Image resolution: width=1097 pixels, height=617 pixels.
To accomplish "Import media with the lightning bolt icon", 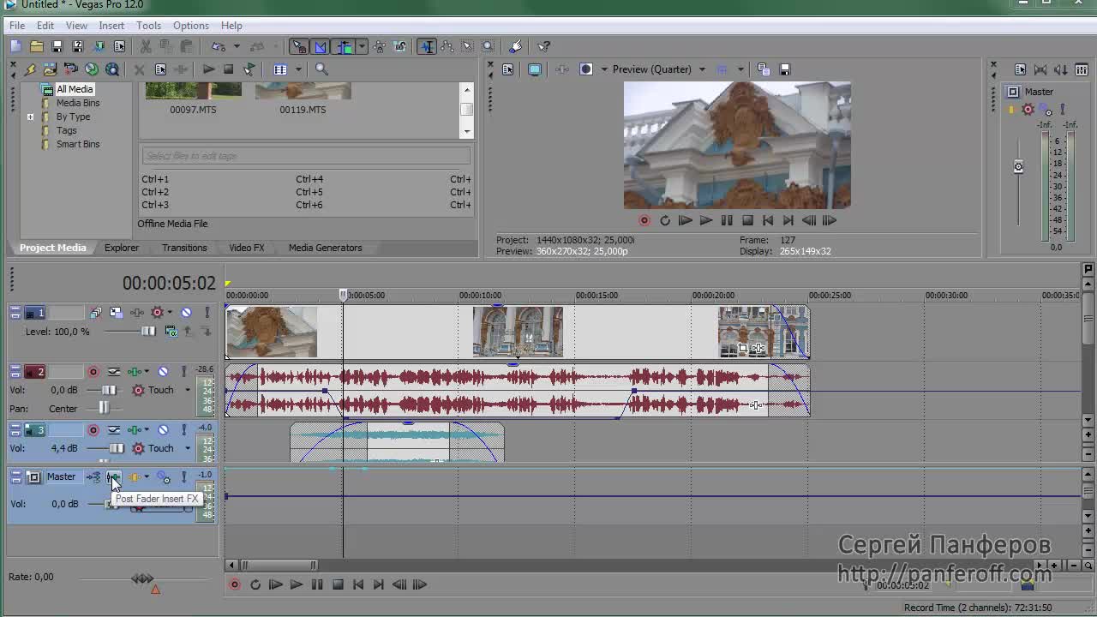I will tap(30, 69).
